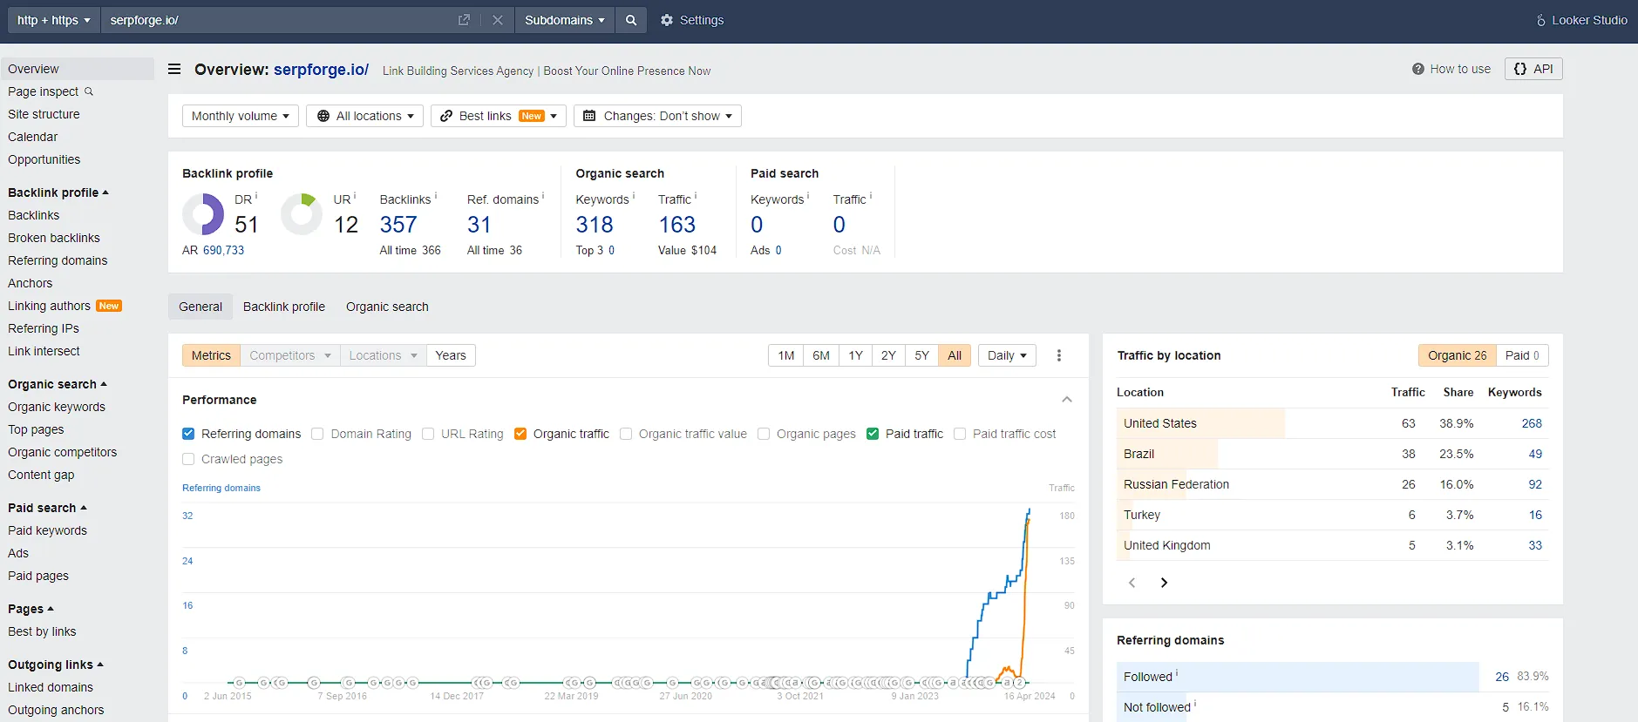Click the Followed info icon
Screen dimensions: 1638x722
pos(1177,673)
